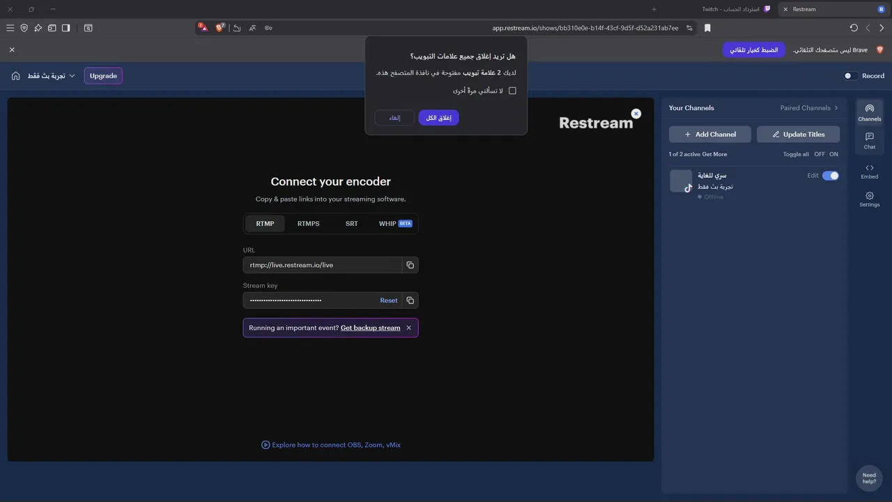Open the Brave main hamburger menu
Viewport: 892px width, 502px height.
coord(10,28)
